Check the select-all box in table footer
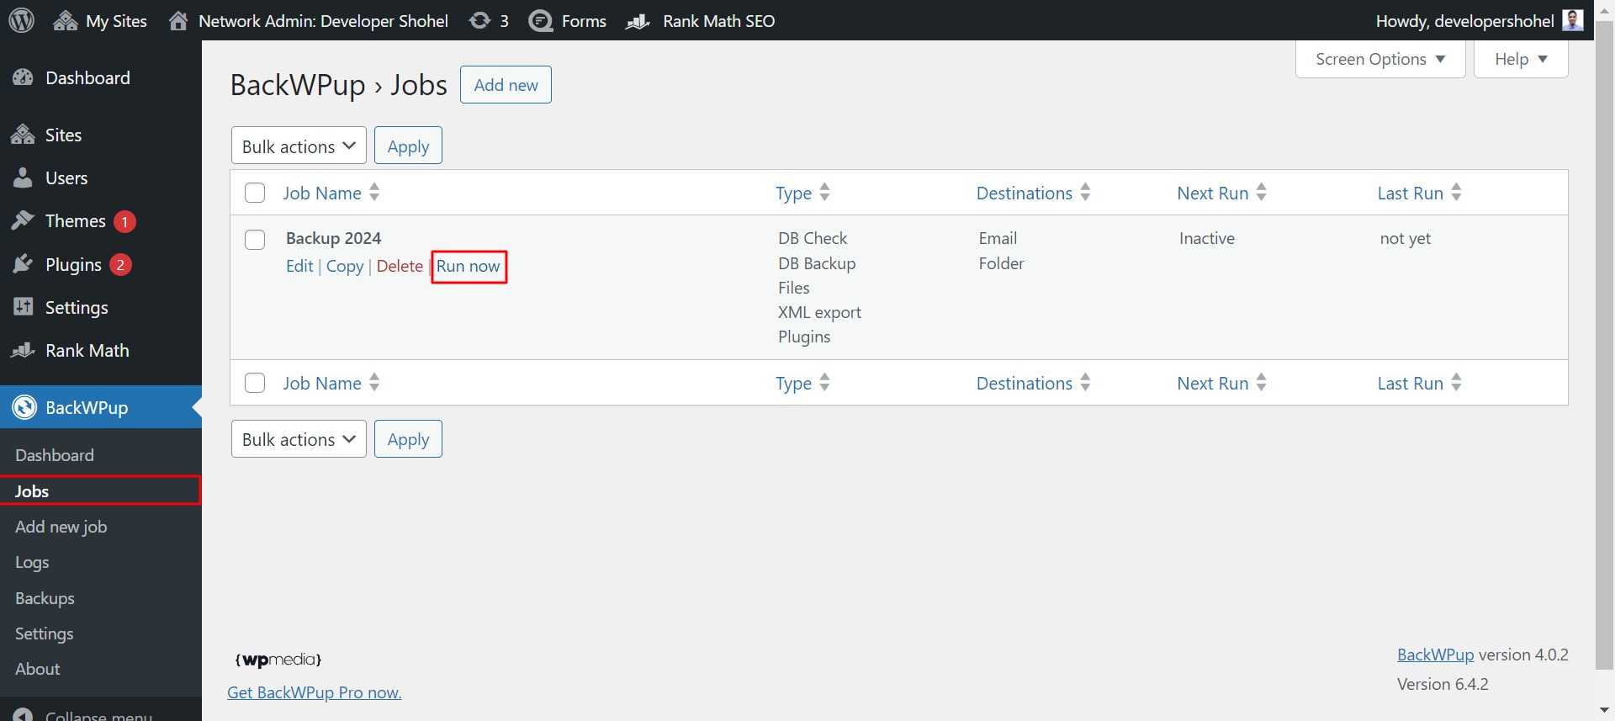The height and width of the screenshot is (721, 1615). tap(255, 383)
